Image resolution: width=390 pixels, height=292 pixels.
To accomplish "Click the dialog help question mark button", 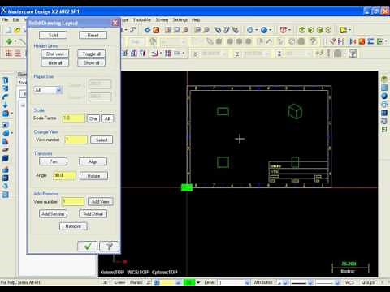I will coord(109,247).
